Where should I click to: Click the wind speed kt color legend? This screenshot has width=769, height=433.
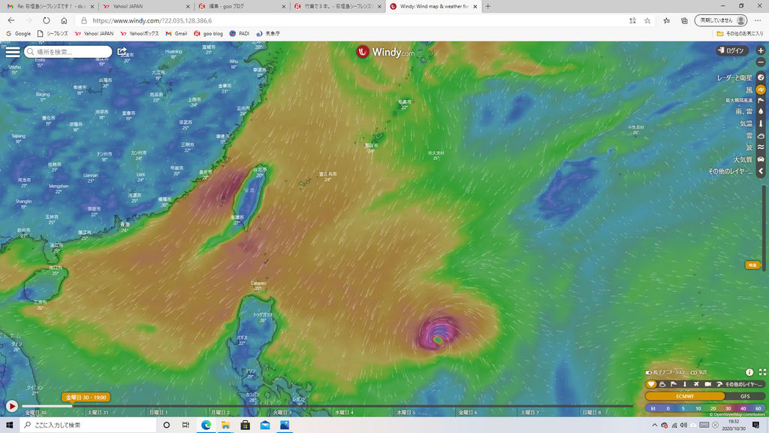pos(705,408)
